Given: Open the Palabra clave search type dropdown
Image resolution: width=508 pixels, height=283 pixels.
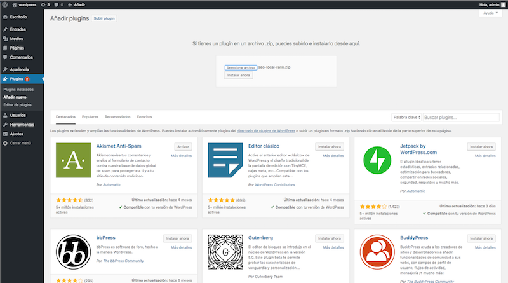Looking at the screenshot, I should point(406,117).
